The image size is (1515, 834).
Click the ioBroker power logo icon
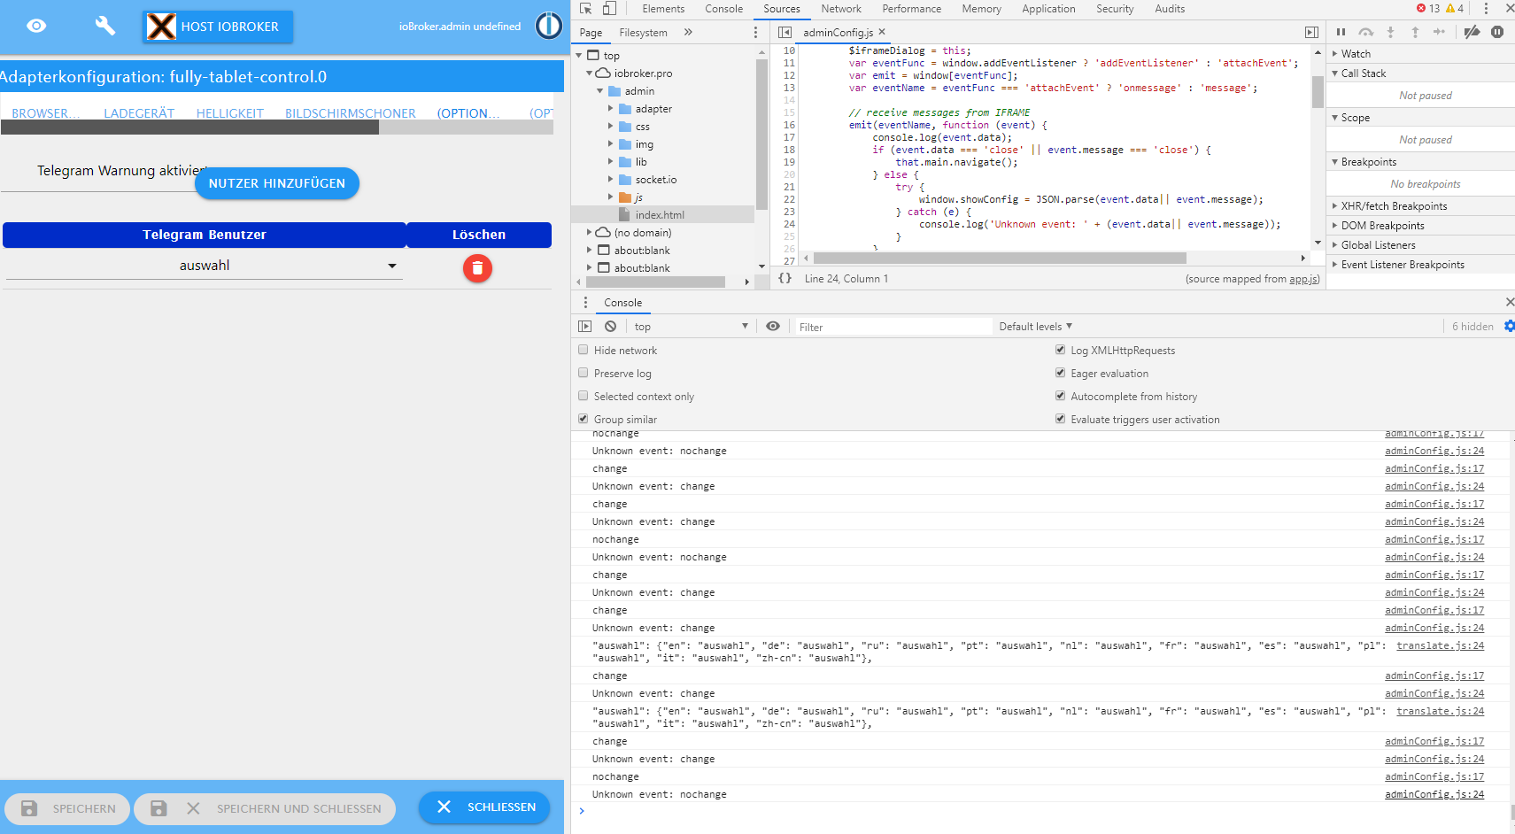548,26
